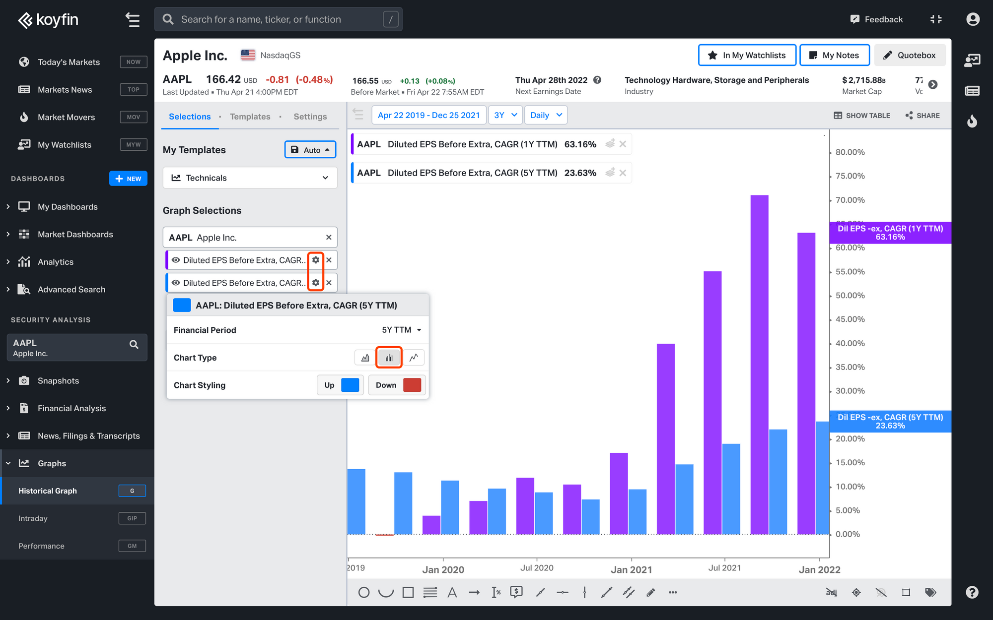The width and height of the screenshot is (993, 620).
Task: Pick the Down color swatch
Action: pyautogui.click(x=412, y=385)
